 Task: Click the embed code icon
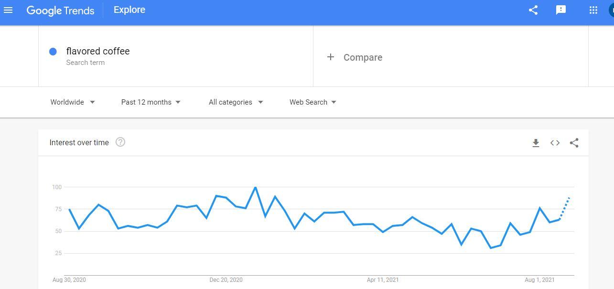click(555, 143)
